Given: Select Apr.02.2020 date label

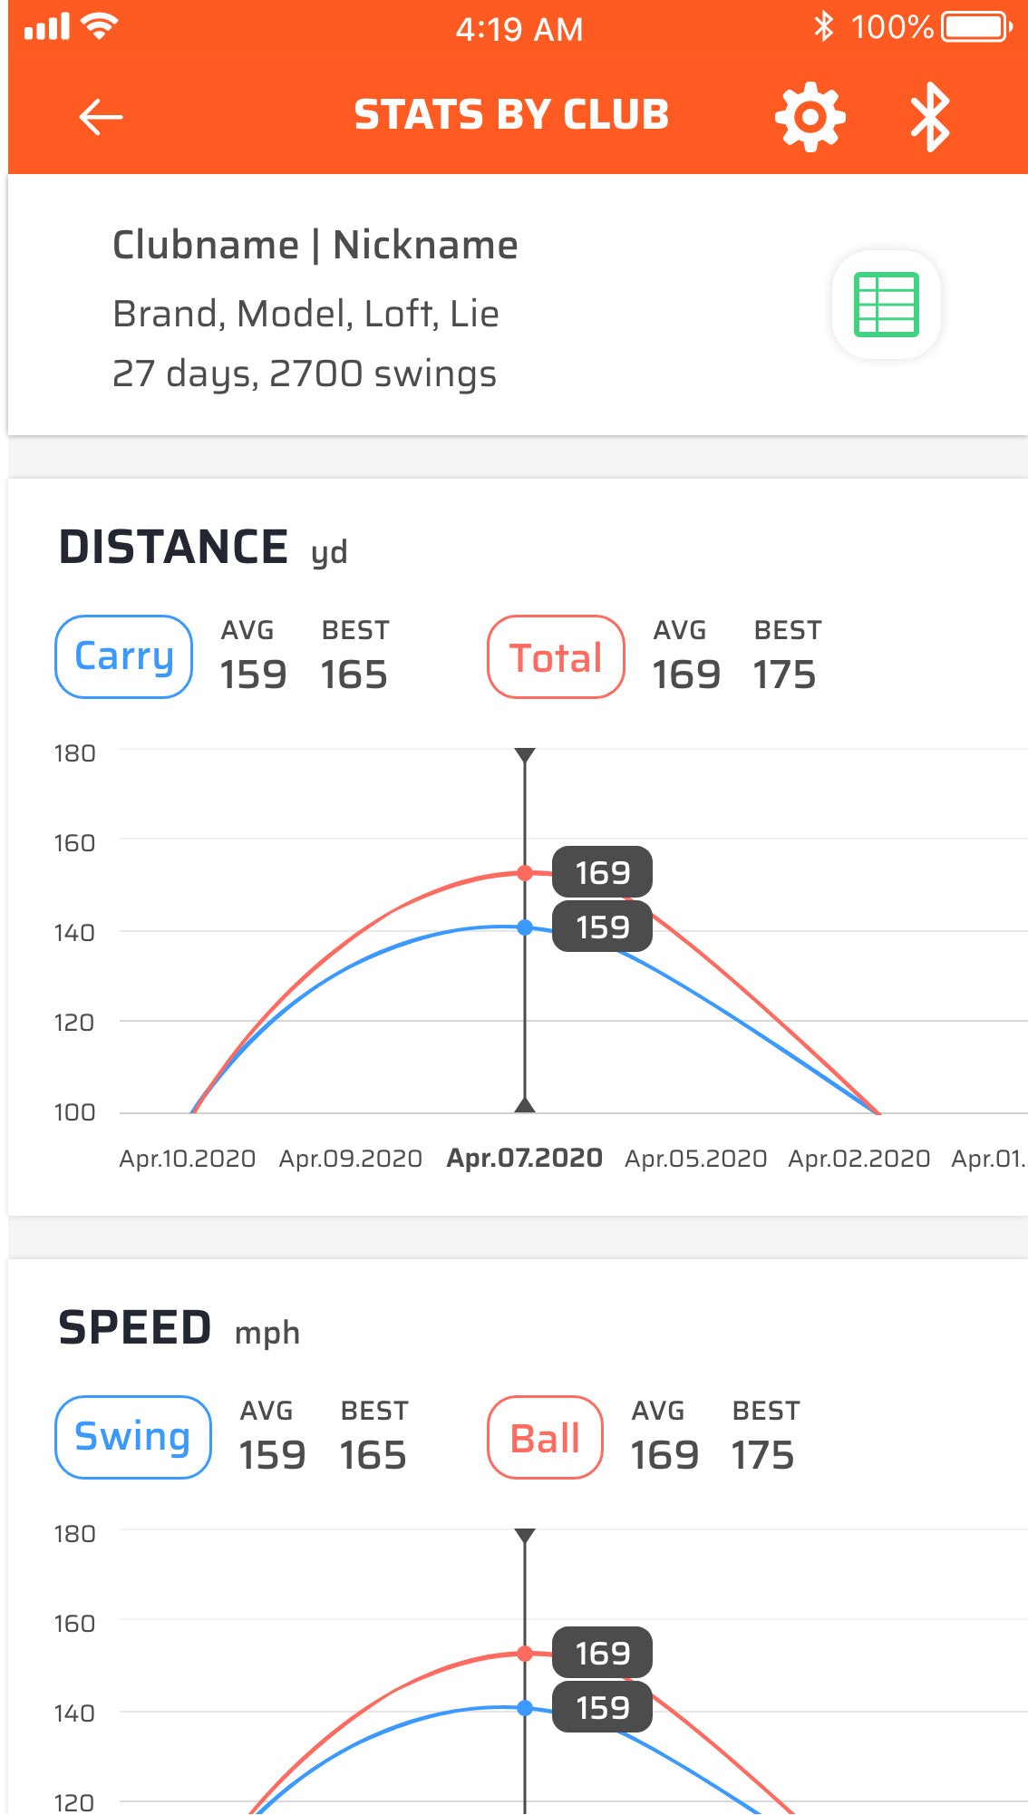Looking at the screenshot, I should pyautogui.click(x=859, y=1159).
